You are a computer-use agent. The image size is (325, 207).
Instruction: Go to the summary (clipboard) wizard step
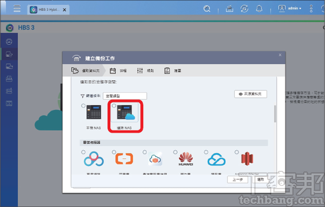coord(172,71)
